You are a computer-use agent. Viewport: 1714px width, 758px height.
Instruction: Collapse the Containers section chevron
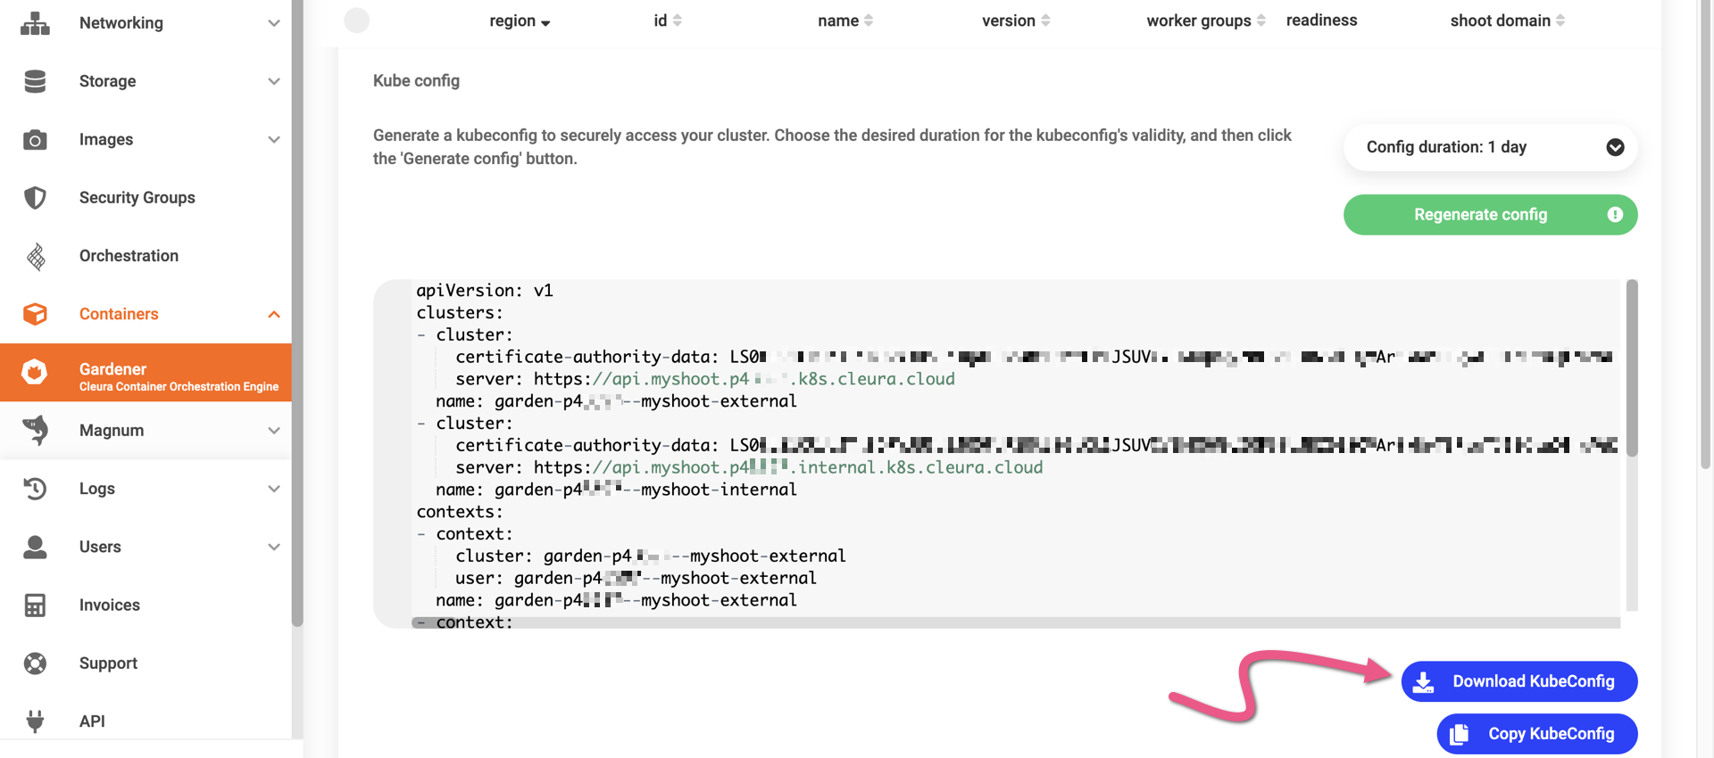pyautogui.click(x=274, y=314)
